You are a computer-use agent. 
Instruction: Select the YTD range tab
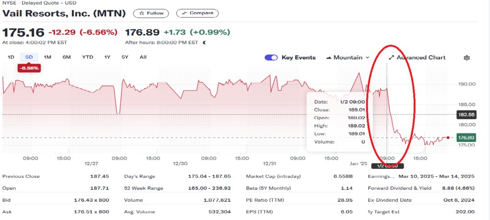(x=87, y=57)
